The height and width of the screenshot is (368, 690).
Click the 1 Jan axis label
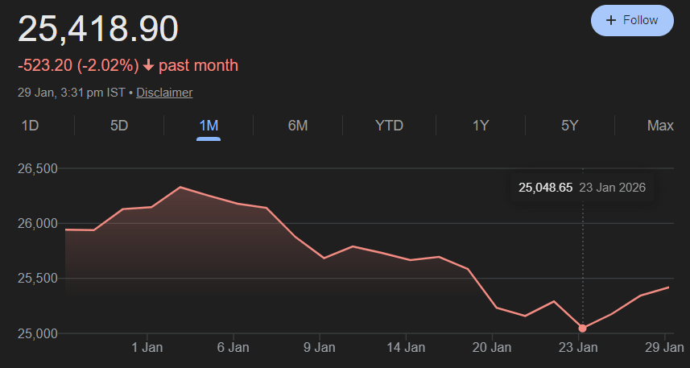[x=147, y=348]
